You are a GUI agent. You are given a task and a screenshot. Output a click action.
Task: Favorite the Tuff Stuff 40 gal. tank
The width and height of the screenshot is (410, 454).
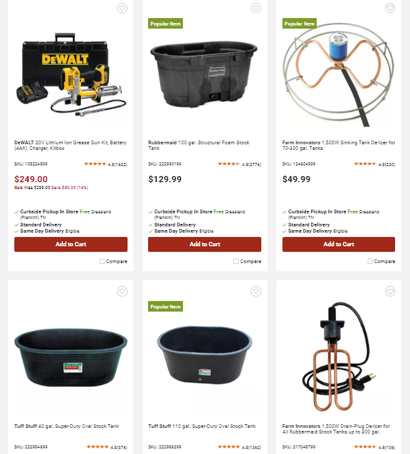[122, 291]
